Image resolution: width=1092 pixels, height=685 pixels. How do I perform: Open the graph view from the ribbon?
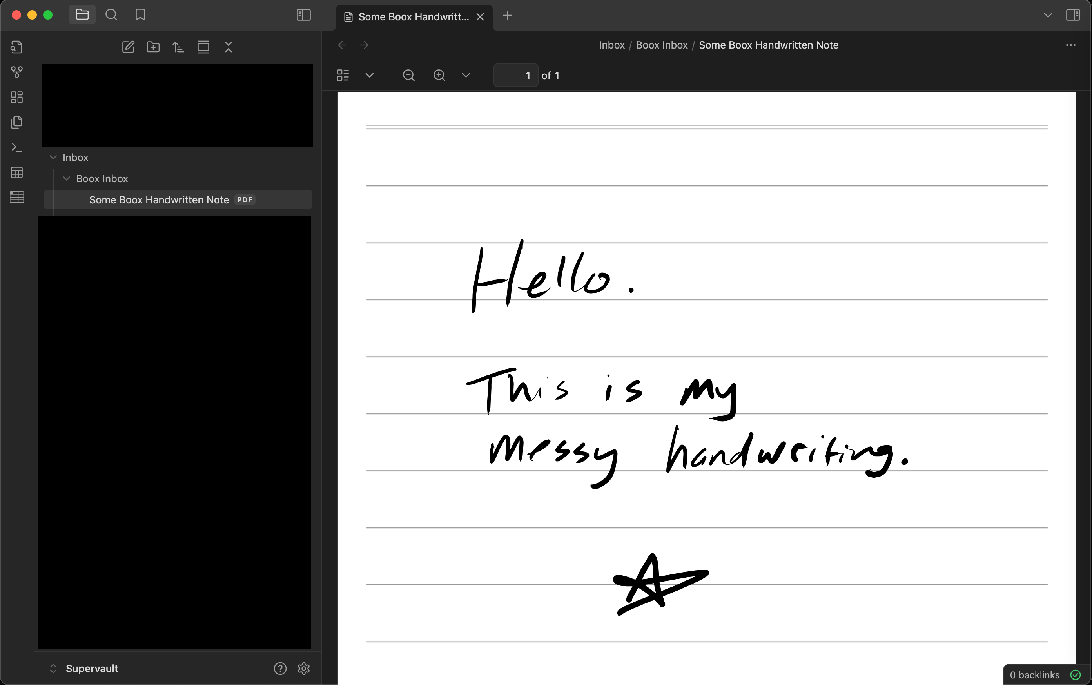[17, 72]
